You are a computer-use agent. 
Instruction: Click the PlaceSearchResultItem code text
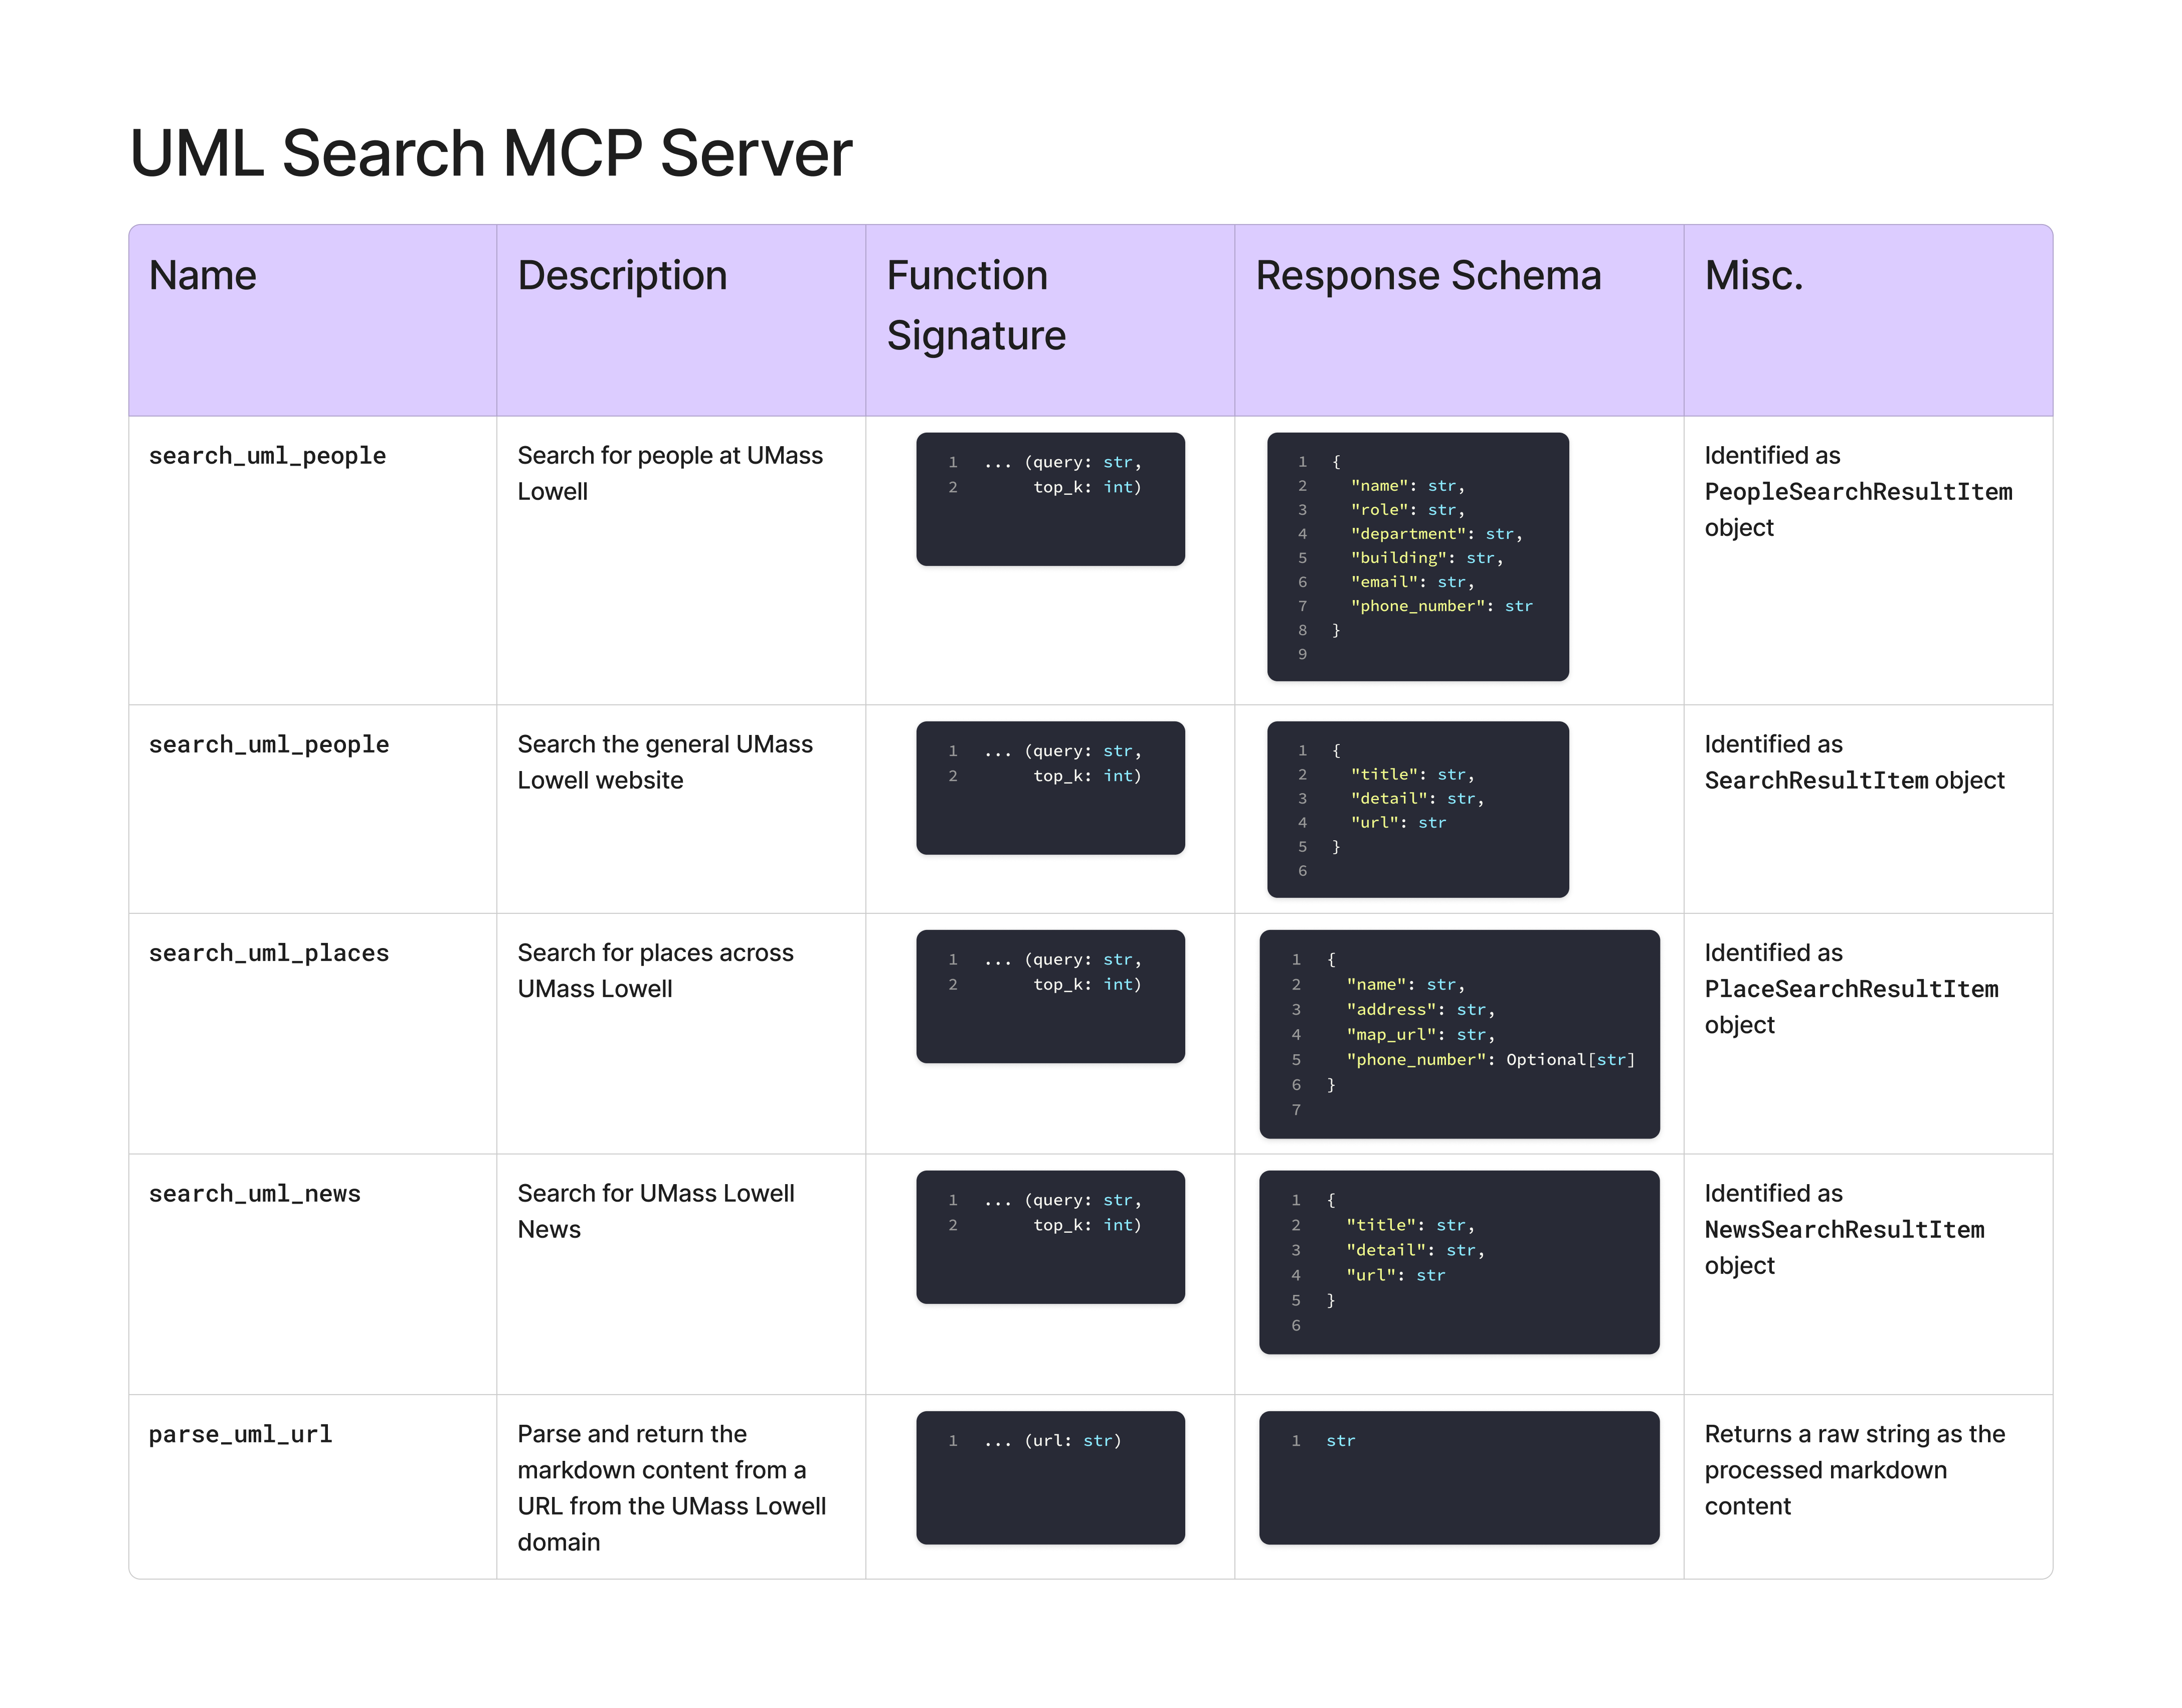point(1851,989)
